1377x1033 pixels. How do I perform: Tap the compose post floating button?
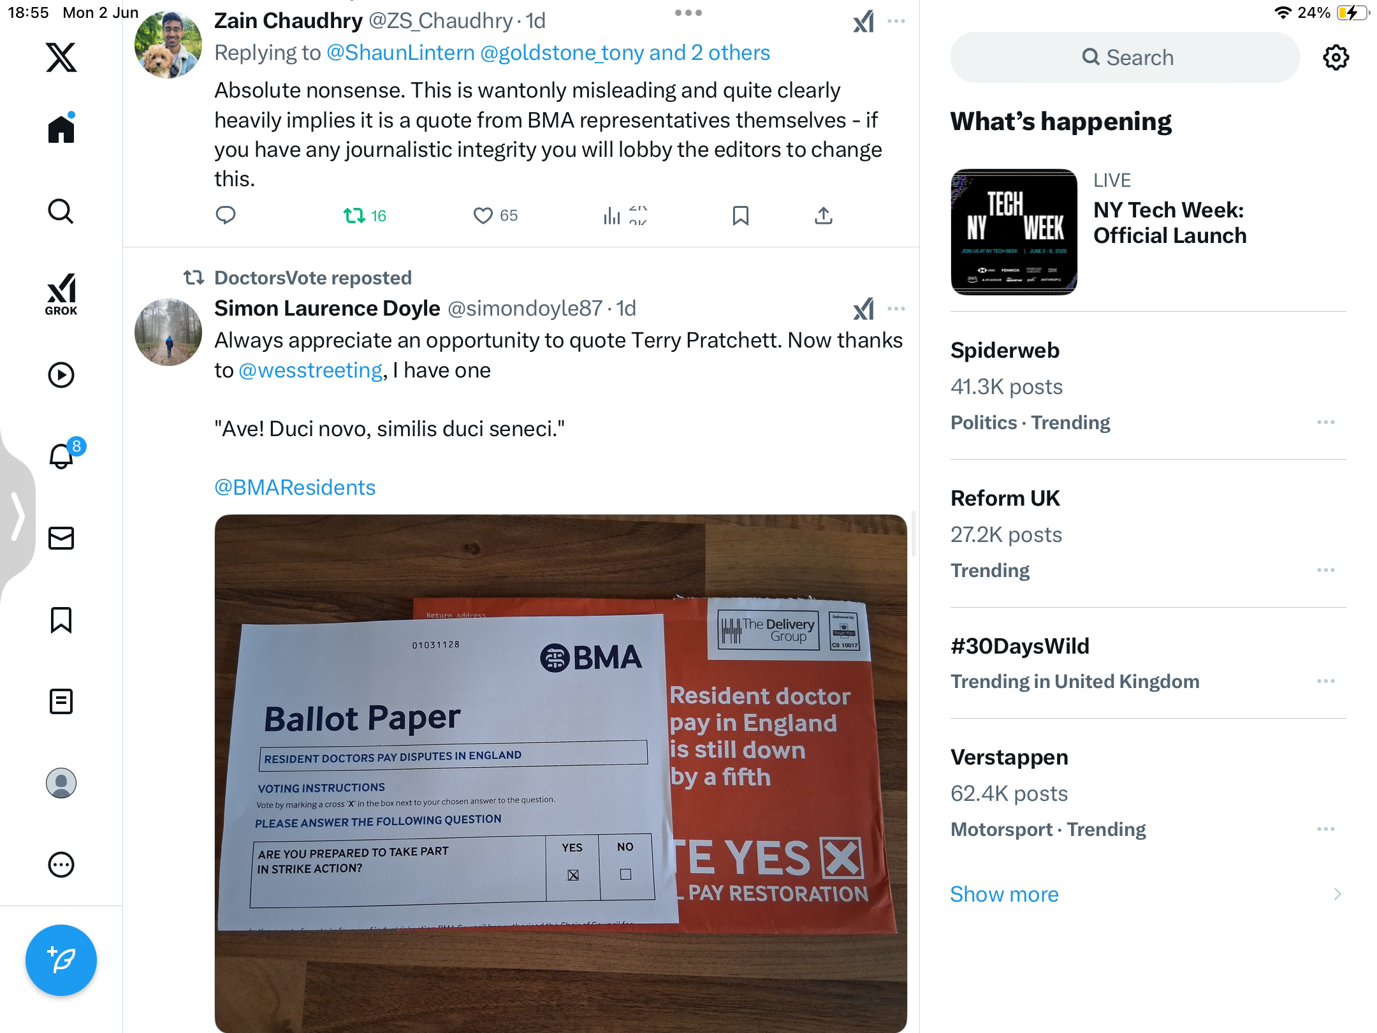coord(61,960)
